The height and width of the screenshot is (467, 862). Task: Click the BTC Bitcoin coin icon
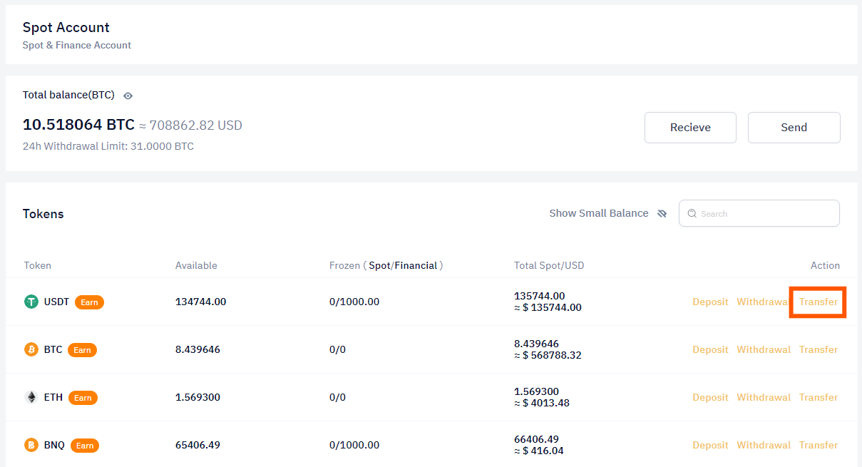31,349
